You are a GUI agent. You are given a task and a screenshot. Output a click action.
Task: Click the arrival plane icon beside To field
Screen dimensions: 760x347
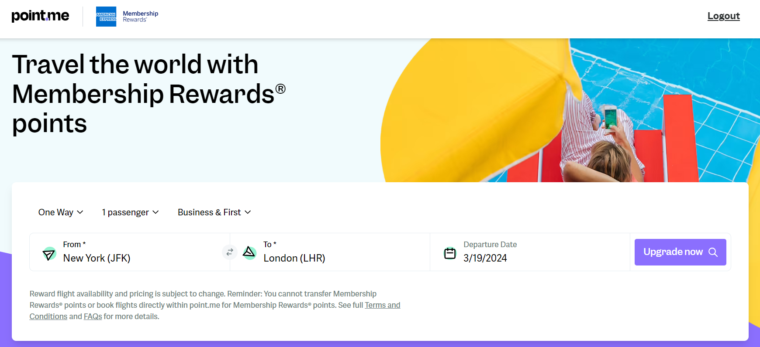click(249, 252)
